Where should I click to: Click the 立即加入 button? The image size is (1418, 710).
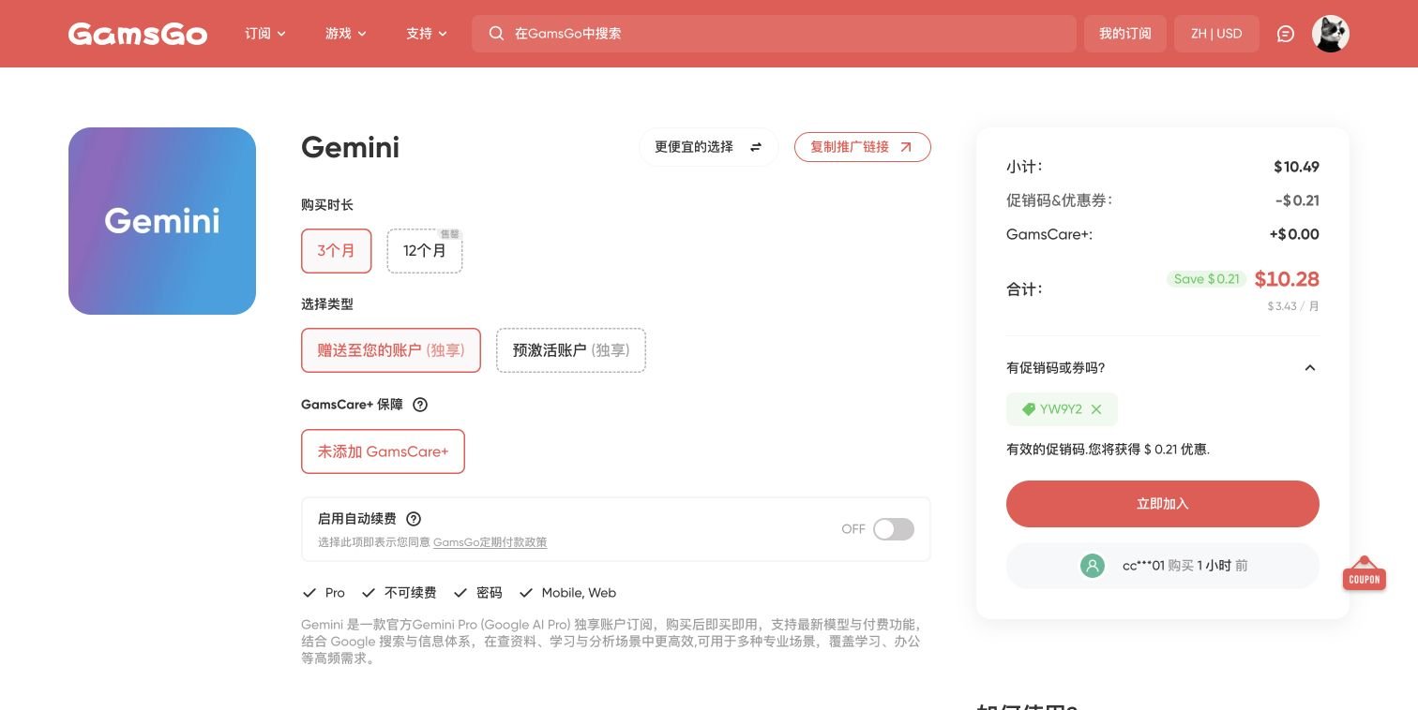pyautogui.click(x=1163, y=504)
